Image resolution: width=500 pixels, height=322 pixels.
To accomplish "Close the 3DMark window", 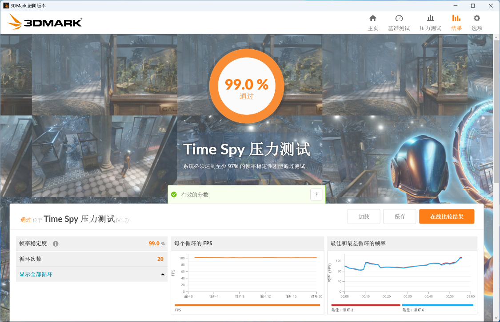I will coord(491,6).
